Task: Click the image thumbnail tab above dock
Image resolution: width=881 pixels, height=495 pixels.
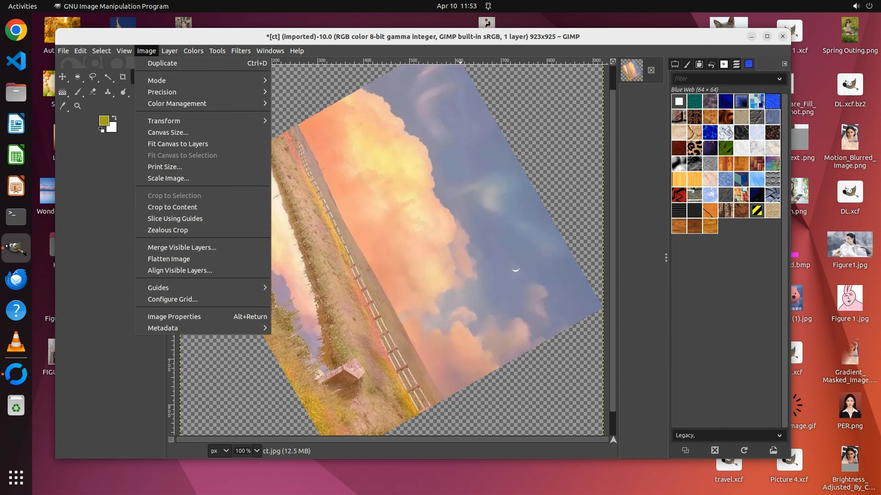Action: tap(632, 70)
